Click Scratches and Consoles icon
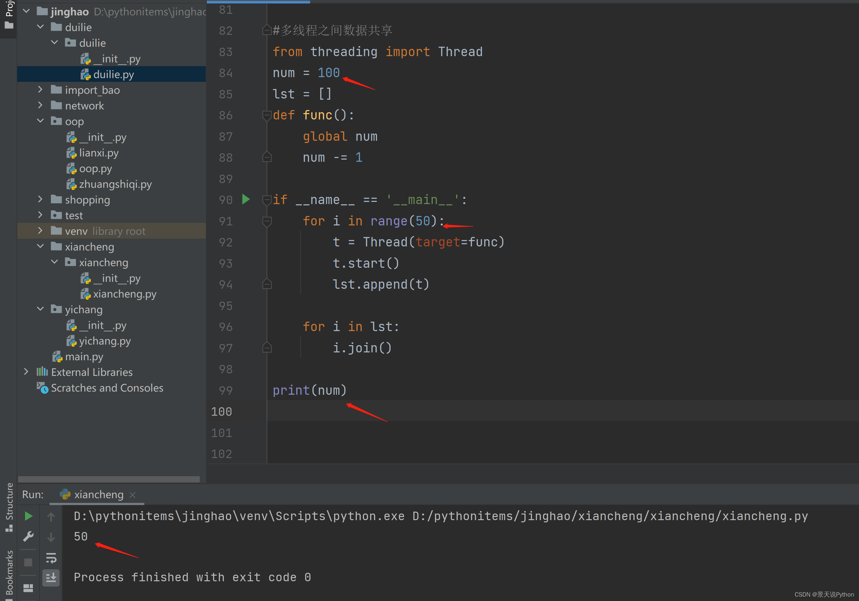 point(42,388)
